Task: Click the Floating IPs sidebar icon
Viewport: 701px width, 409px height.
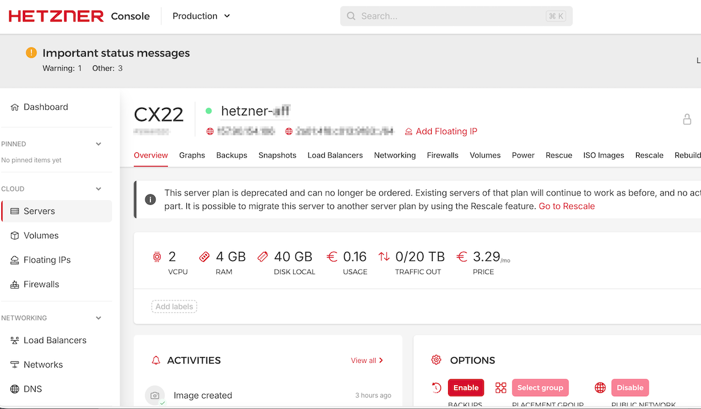Action: click(x=15, y=260)
